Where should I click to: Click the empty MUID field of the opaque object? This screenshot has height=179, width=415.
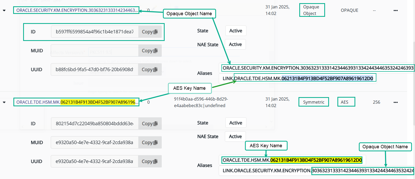pos(95,51)
